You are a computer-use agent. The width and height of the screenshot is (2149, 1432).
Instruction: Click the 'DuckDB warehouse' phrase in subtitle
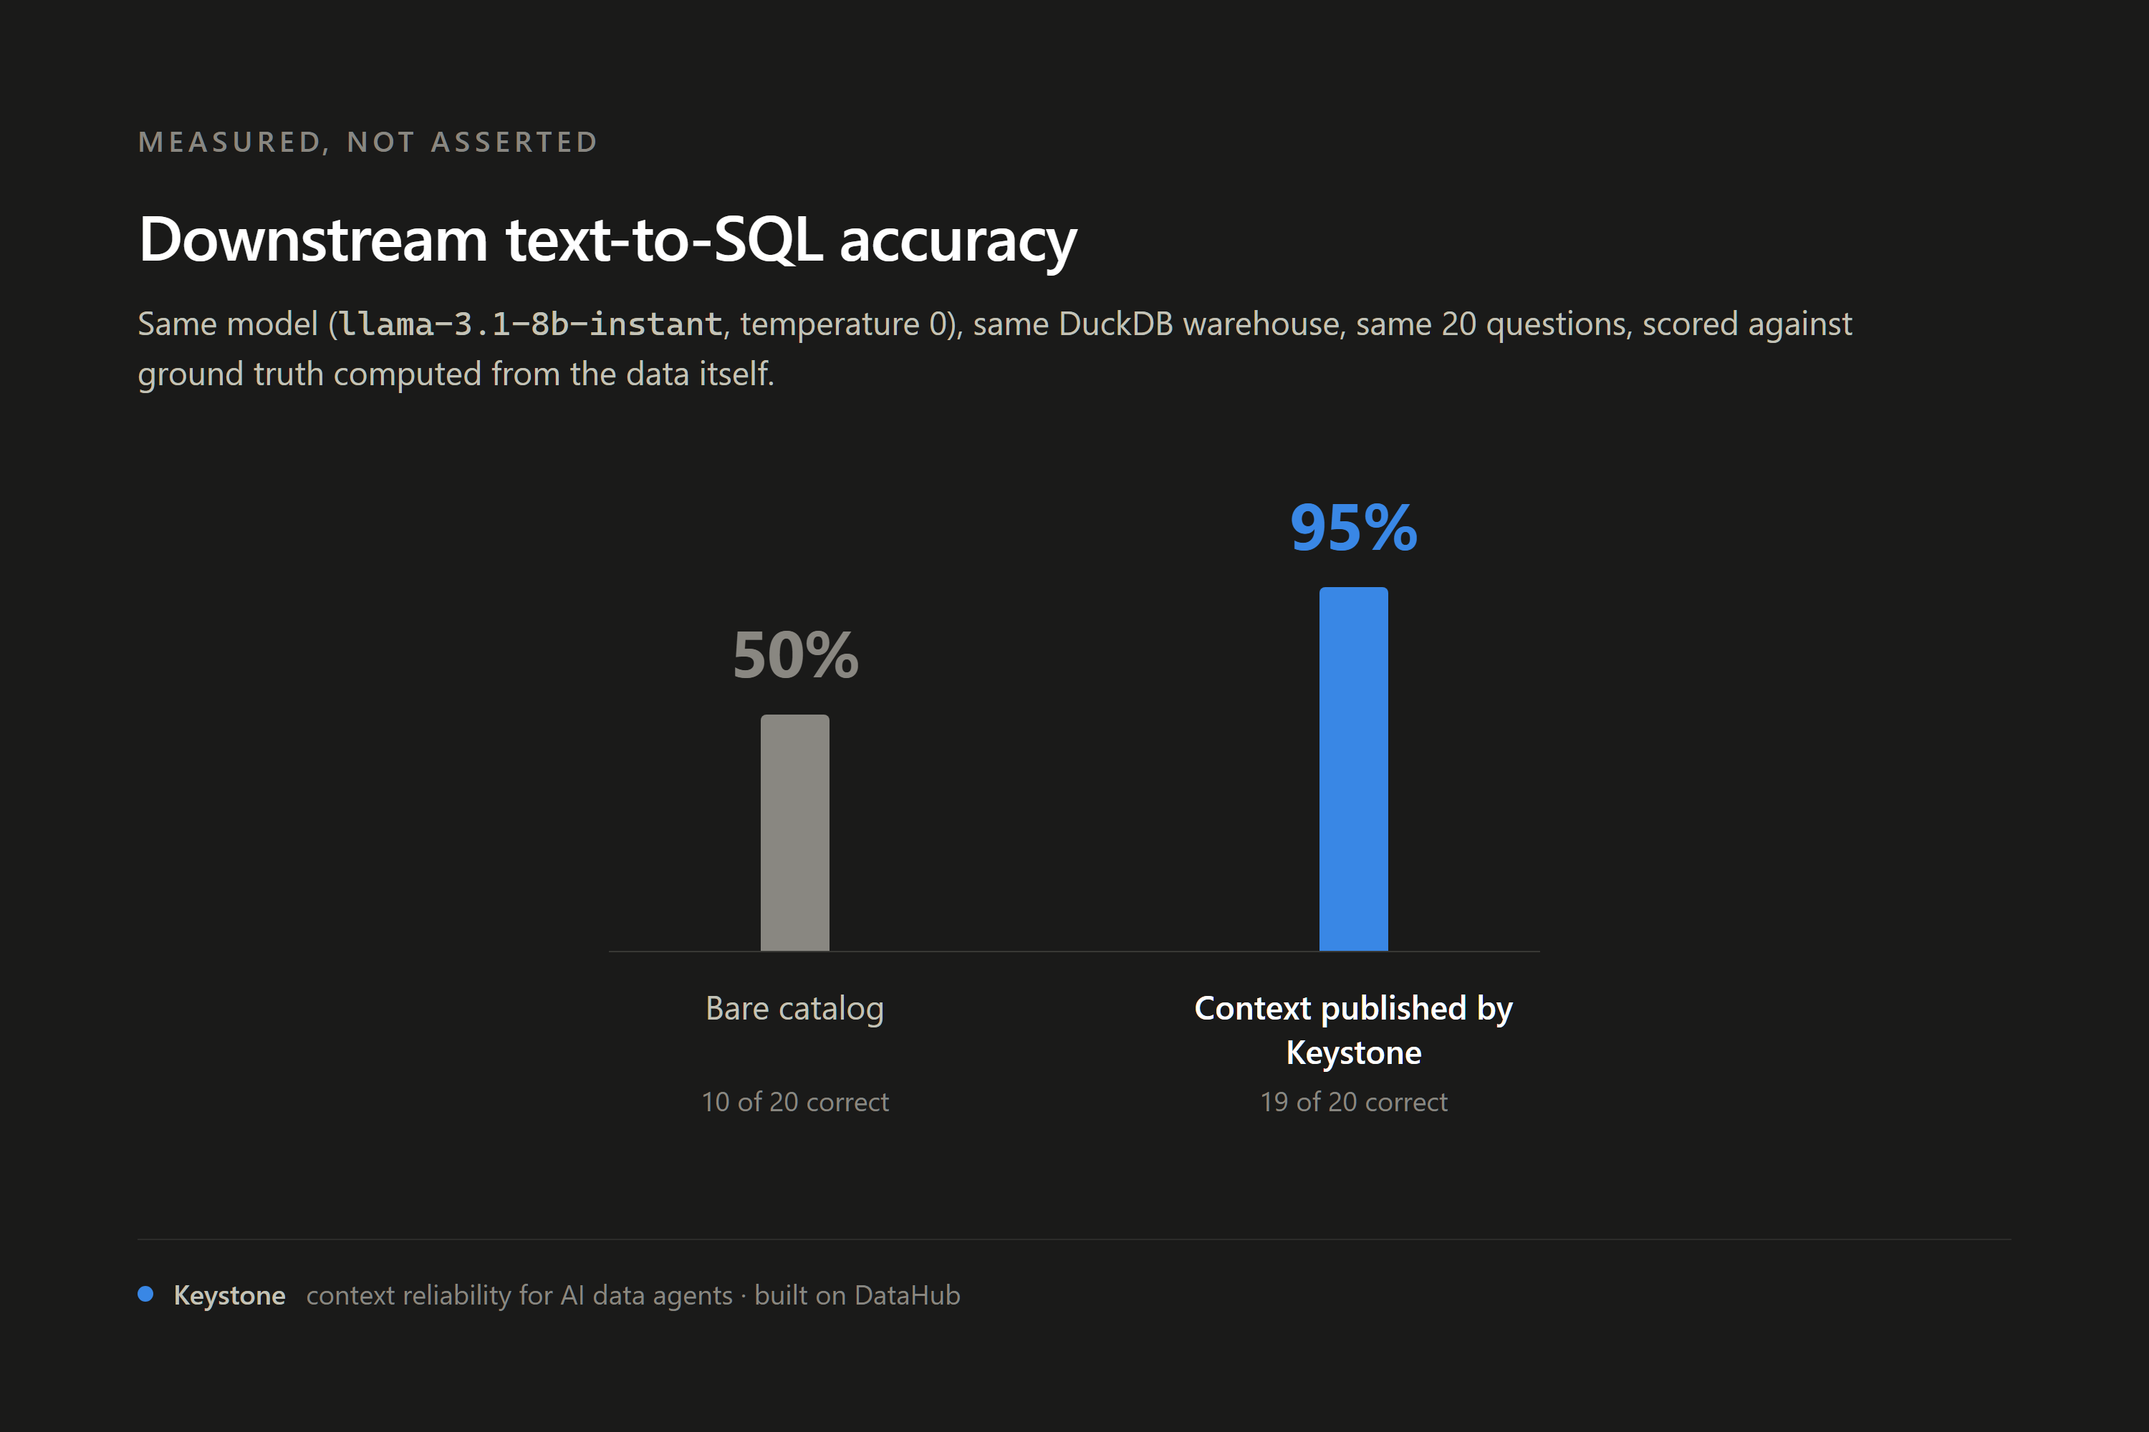(x=1198, y=324)
